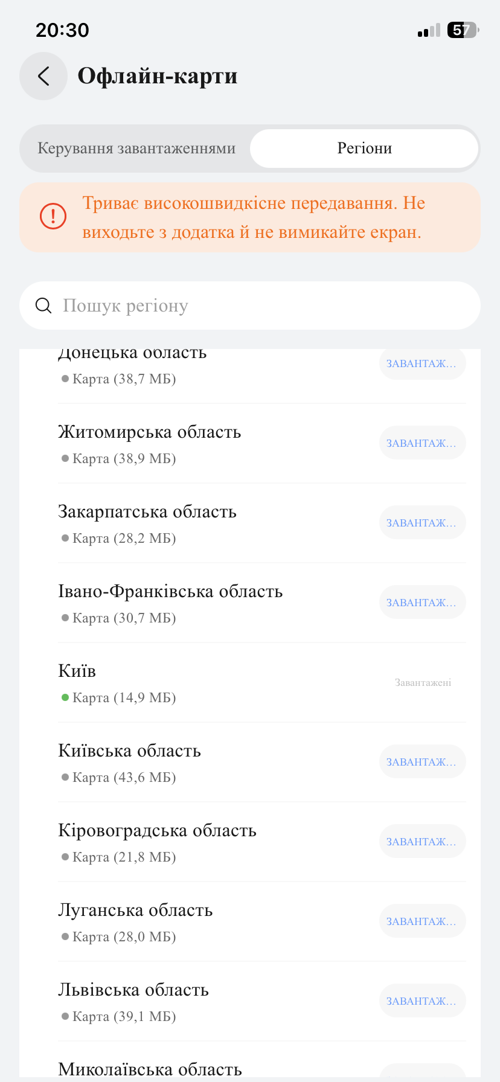
Task: Download the Житомирська область map
Action: tap(422, 443)
